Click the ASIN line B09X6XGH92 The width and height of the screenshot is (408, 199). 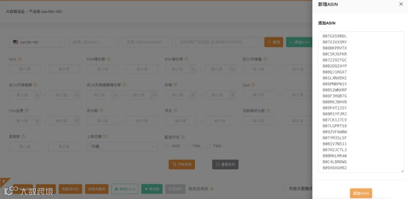tap(335, 168)
